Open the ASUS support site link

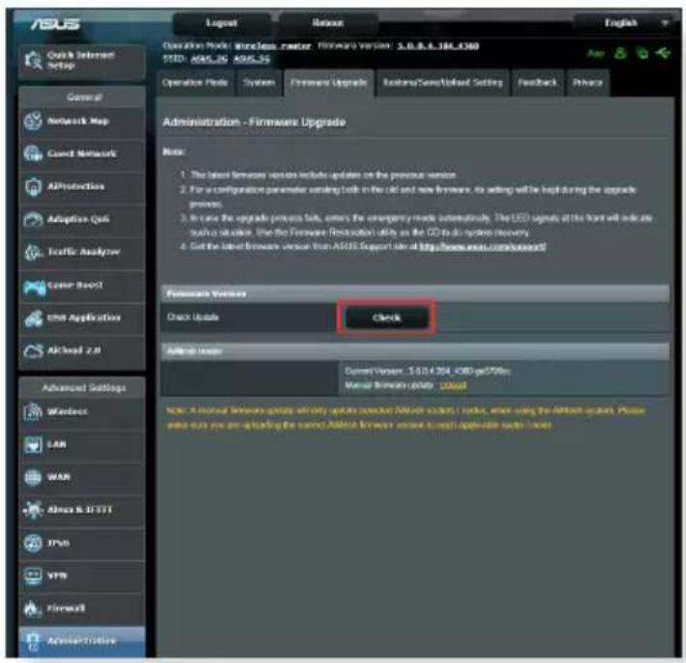pos(483,247)
